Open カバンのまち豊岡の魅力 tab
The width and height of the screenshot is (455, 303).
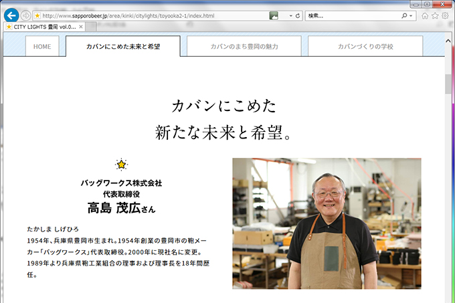click(244, 46)
